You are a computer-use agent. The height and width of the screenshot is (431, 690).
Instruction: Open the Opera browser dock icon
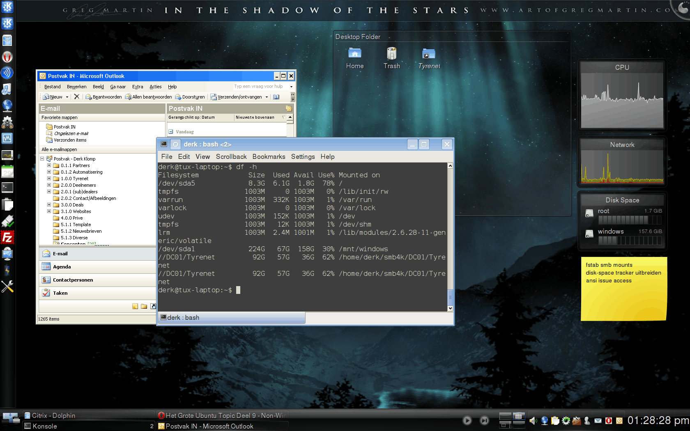pos(7,57)
